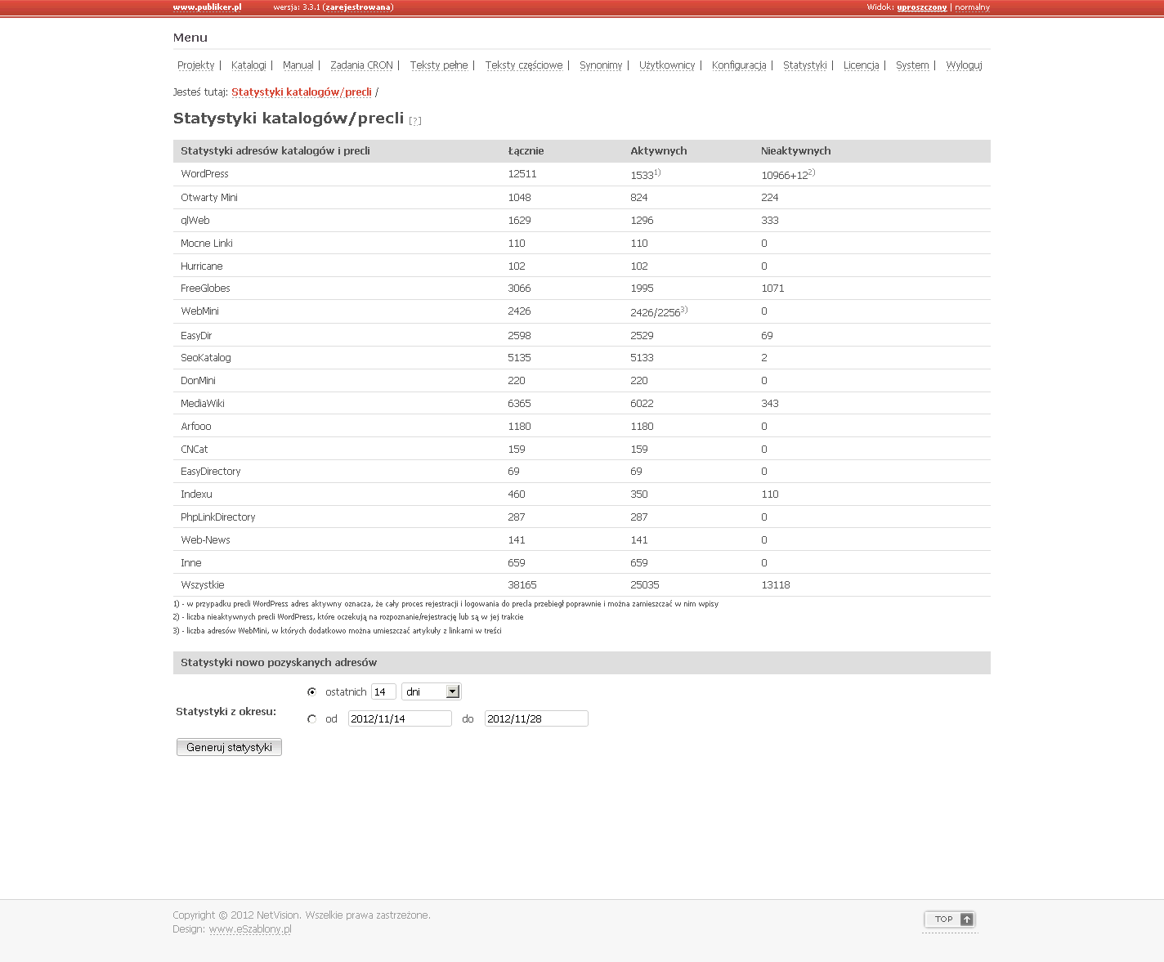
Task: Click the EasyDirectory row label
Action: coord(211,472)
